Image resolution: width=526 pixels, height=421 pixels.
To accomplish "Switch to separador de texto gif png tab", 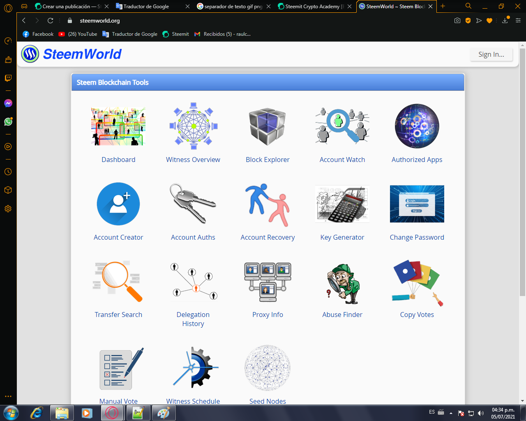I will (x=233, y=6).
